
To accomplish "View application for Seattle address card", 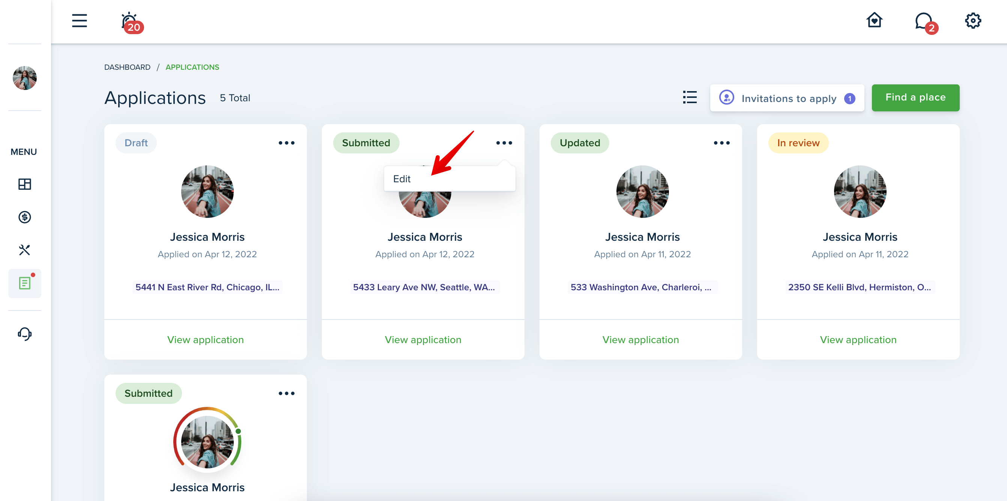I will pos(423,340).
